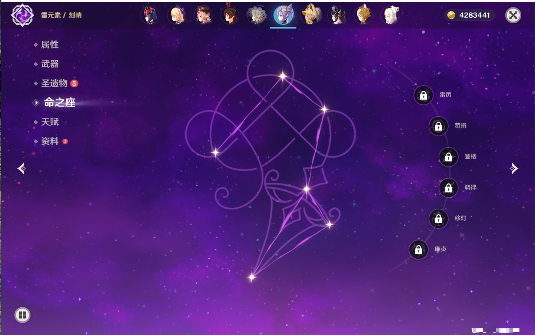Viewport: 535px width, 335px height.
Task: Open the locked 移灯 constellation node
Action: point(439,219)
